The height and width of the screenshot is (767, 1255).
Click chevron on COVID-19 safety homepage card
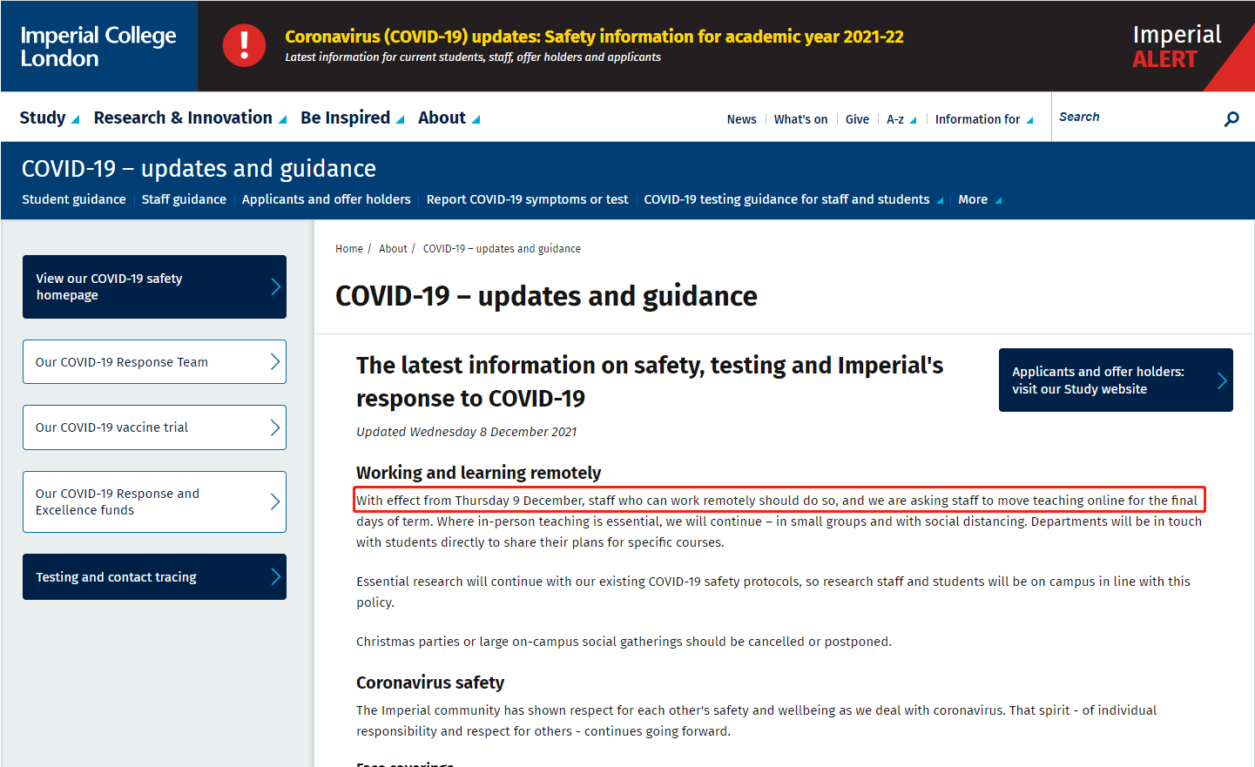(275, 286)
